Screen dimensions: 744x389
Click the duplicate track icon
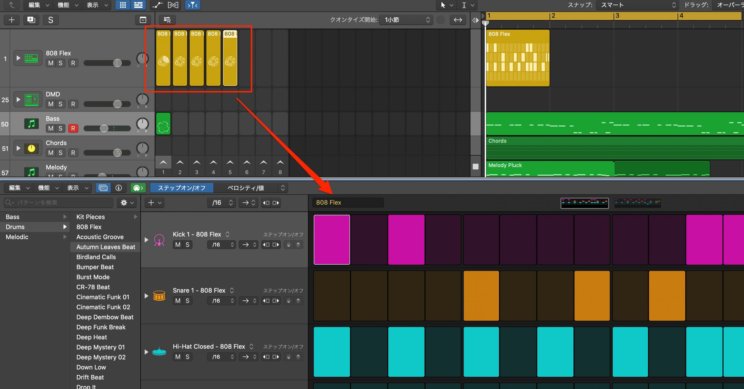pos(31,20)
